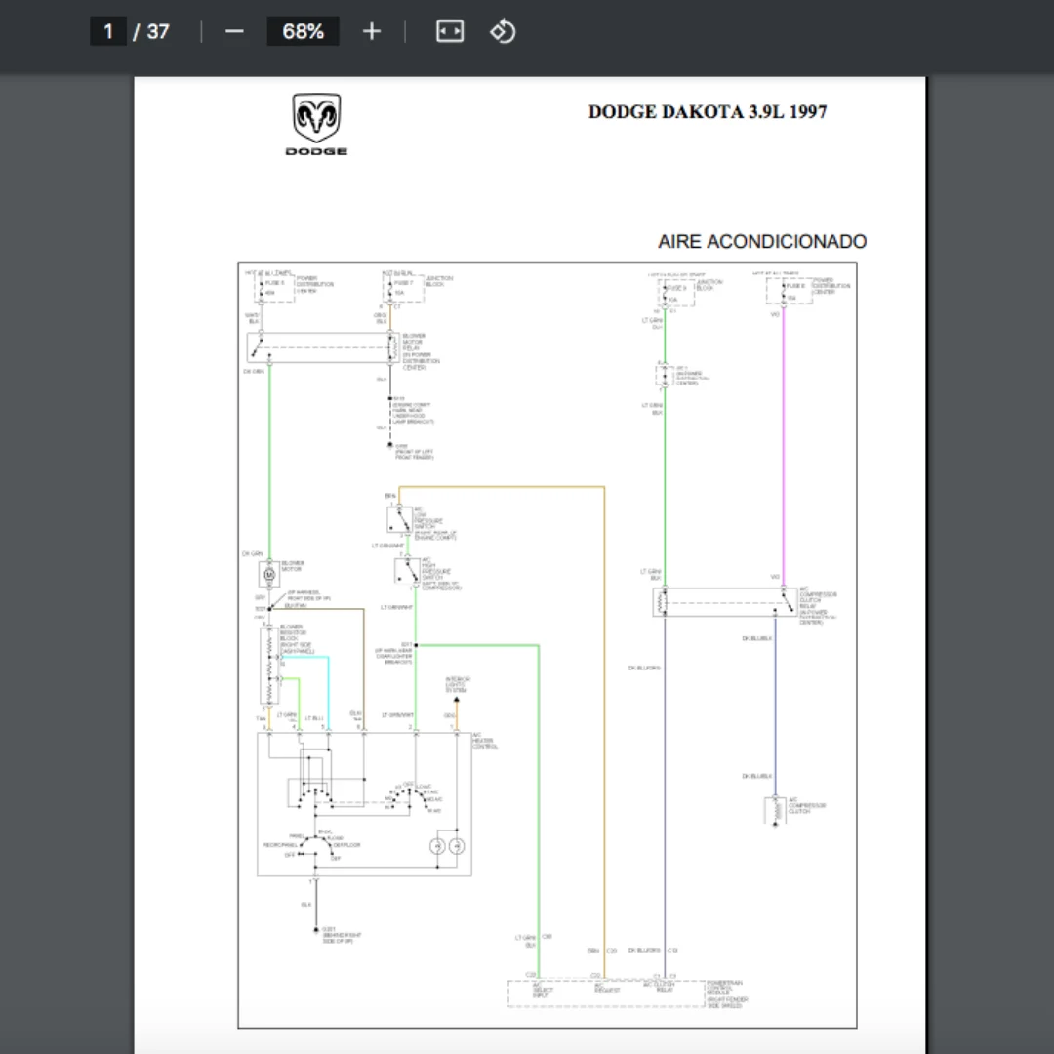Click the 68% zoom level field
The image size is (1054, 1054).
(303, 31)
